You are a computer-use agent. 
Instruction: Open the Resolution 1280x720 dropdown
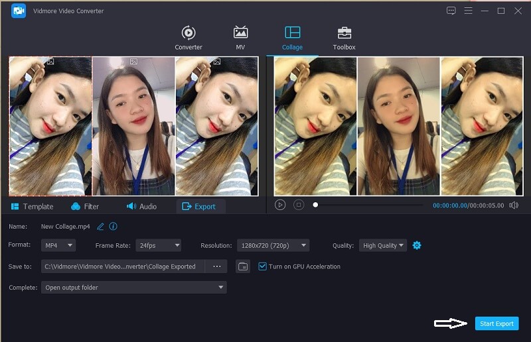coord(273,245)
